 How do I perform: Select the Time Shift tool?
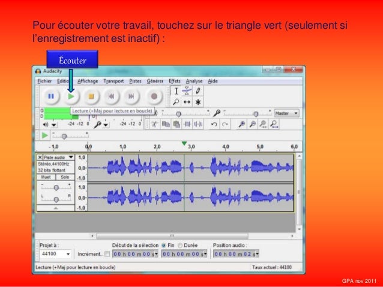(x=187, y=102)
